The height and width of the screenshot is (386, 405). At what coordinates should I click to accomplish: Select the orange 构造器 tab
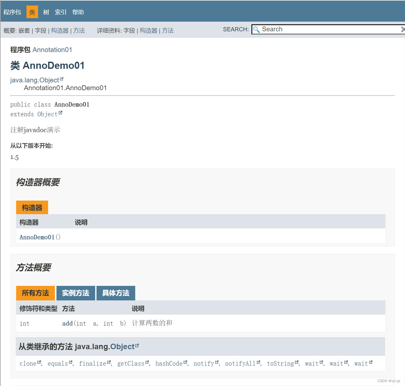point(32,207)
